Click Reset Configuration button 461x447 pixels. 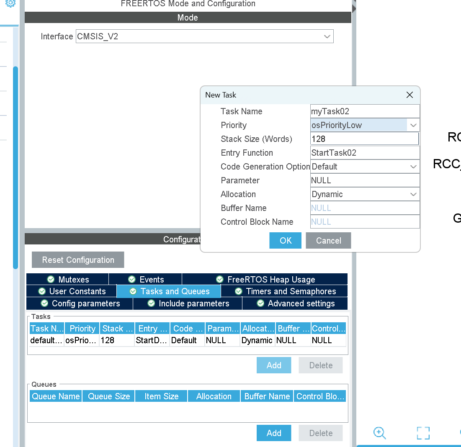pos(78,260)
